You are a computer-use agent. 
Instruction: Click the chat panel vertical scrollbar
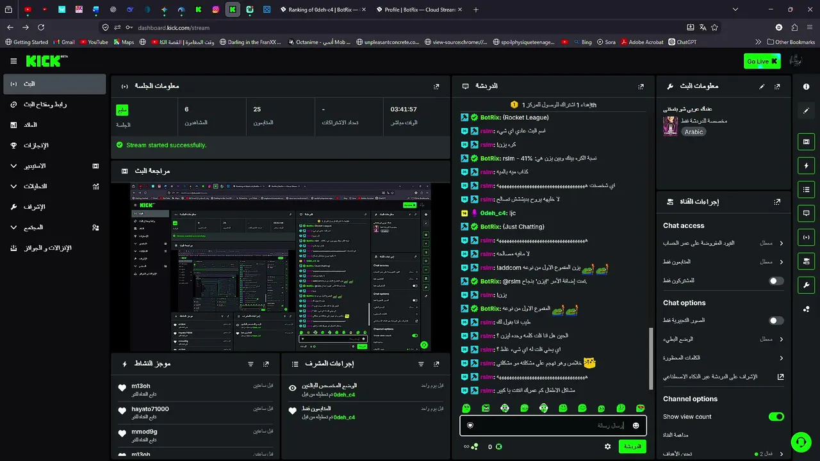(x=650, y=359)
